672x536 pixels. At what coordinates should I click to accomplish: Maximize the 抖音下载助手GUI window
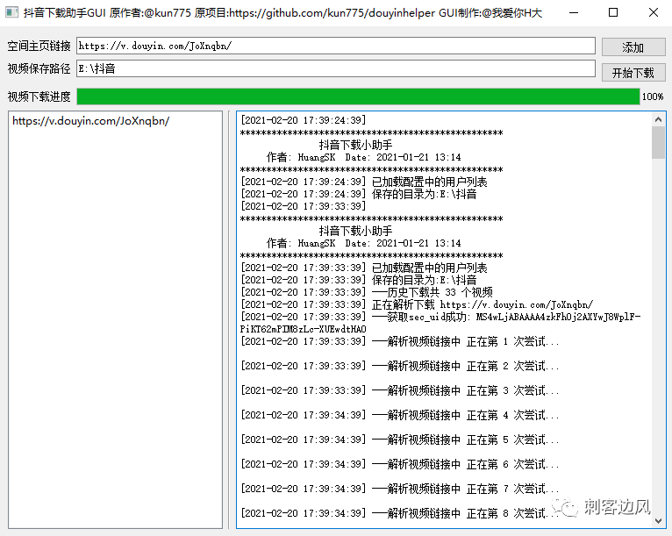[x=613, y=13]
